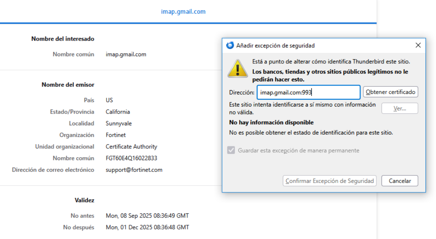Click 'No hay información disponible' text
436x239 pixels.
coord(271,122)
